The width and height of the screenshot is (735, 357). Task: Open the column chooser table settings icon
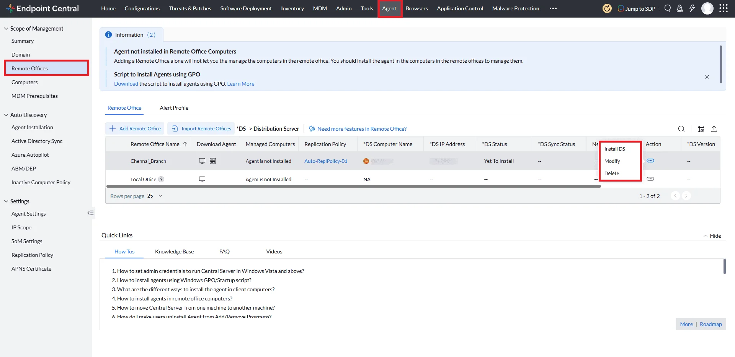point(701,129)
